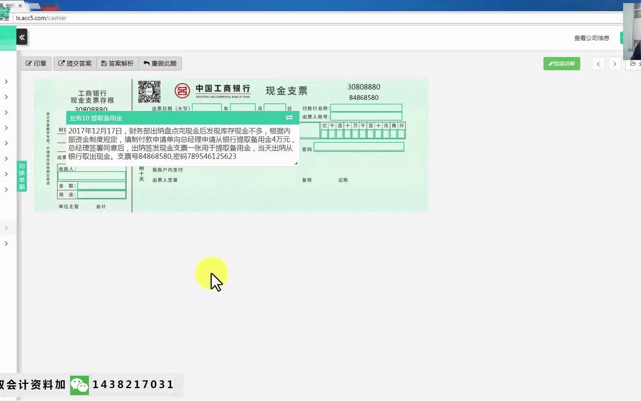Click the 会计 label on stub

101,206
